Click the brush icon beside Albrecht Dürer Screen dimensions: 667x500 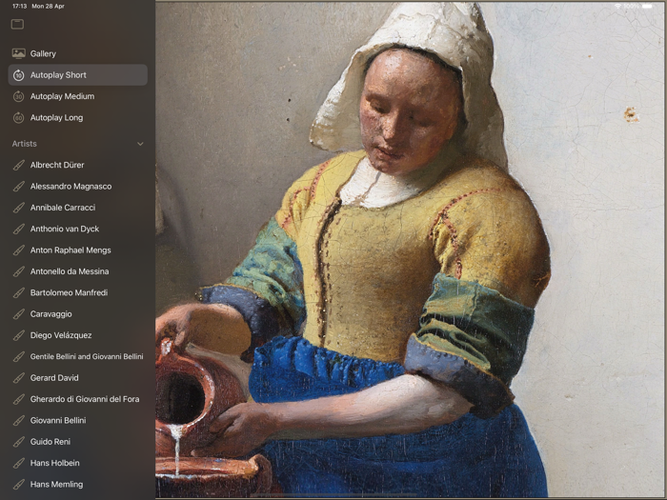coord(19,165)
